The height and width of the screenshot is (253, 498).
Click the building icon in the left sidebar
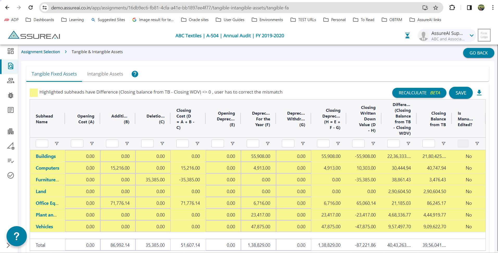coord(11,131)
